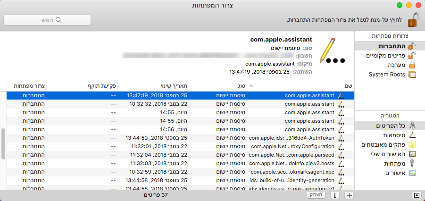Select the התחברות keychain in the sidebar
The image size is (425, 201).
tap(391, 46)
